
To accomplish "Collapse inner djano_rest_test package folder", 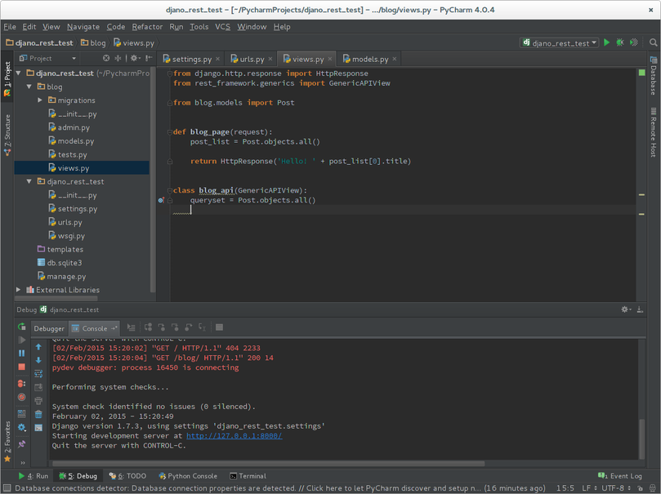I will pos(29,181).
